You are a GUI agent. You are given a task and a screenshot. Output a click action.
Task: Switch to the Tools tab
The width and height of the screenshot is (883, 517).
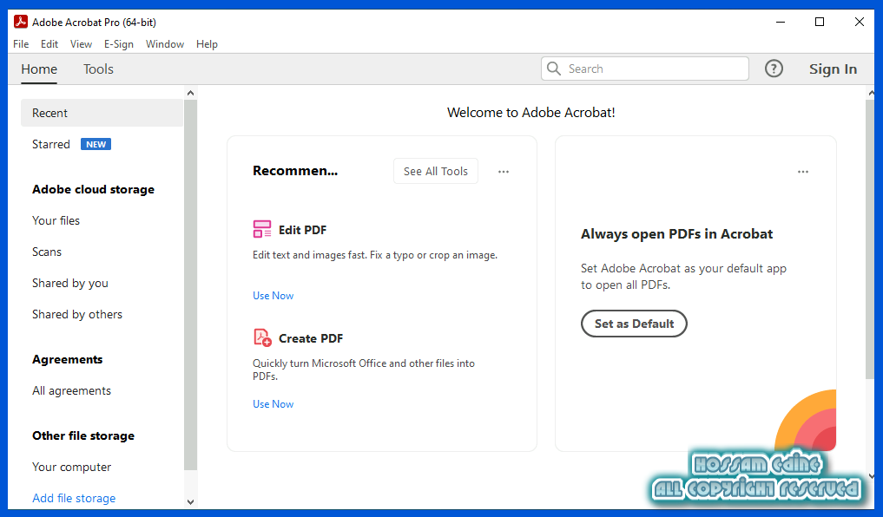coord(99,69)
